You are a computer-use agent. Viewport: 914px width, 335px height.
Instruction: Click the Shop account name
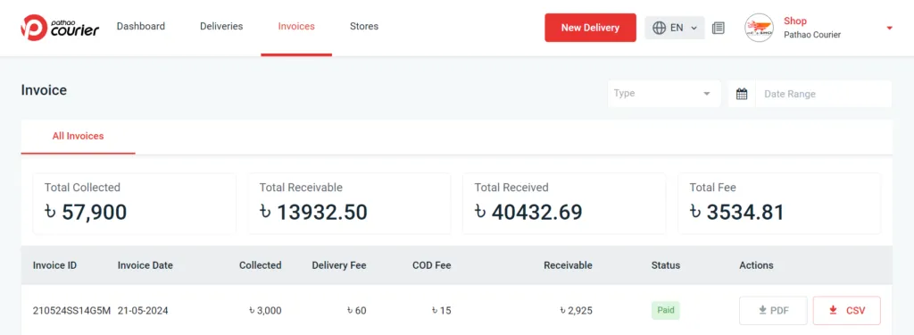click(795, 21)
